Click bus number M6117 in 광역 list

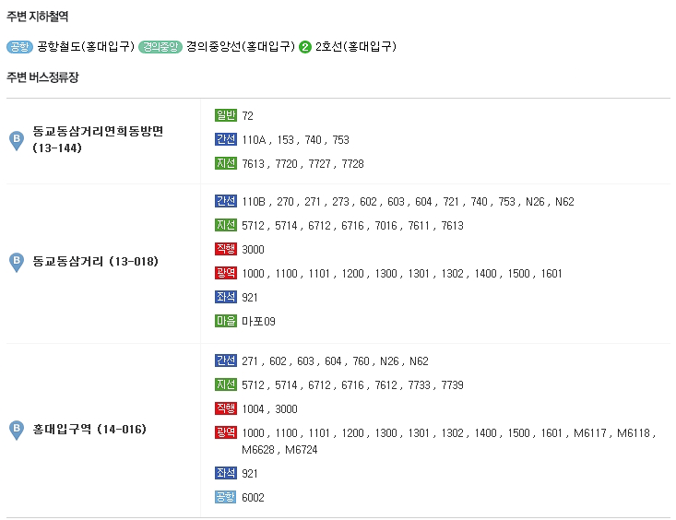click(590, 433)
